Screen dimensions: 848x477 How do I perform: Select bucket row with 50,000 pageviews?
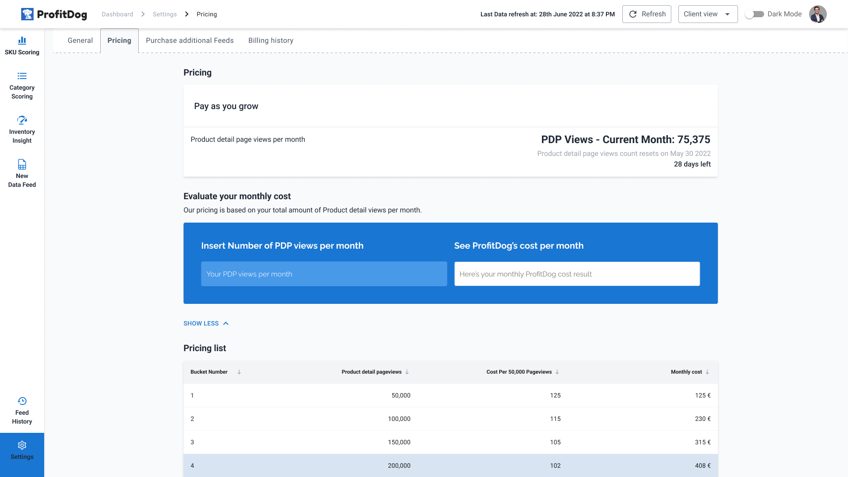[450, 395]
